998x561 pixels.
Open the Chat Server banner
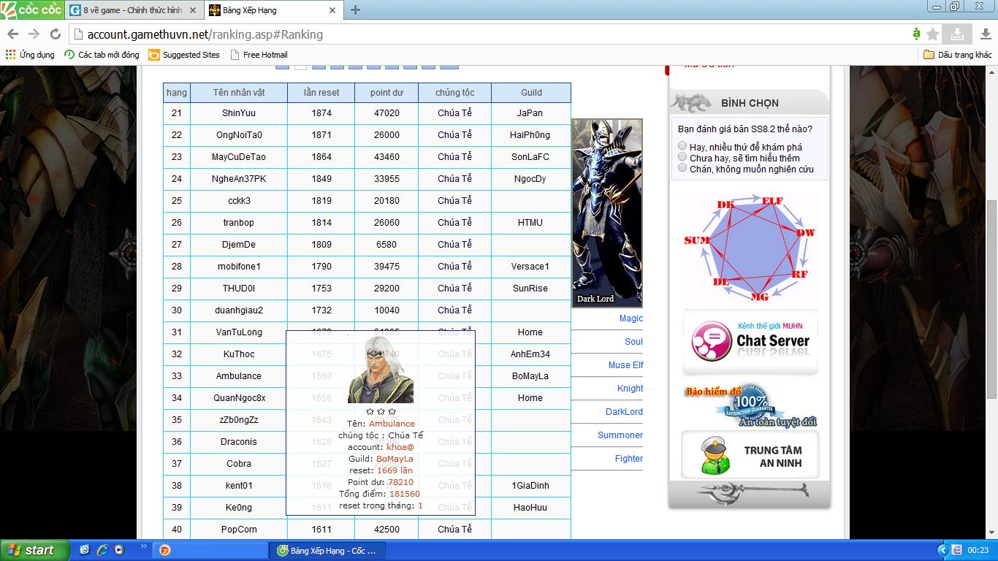750,341
